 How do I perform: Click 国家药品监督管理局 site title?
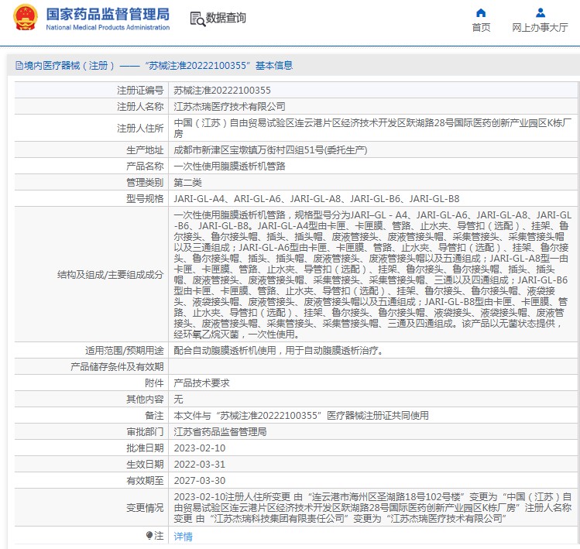coord(108,15)
